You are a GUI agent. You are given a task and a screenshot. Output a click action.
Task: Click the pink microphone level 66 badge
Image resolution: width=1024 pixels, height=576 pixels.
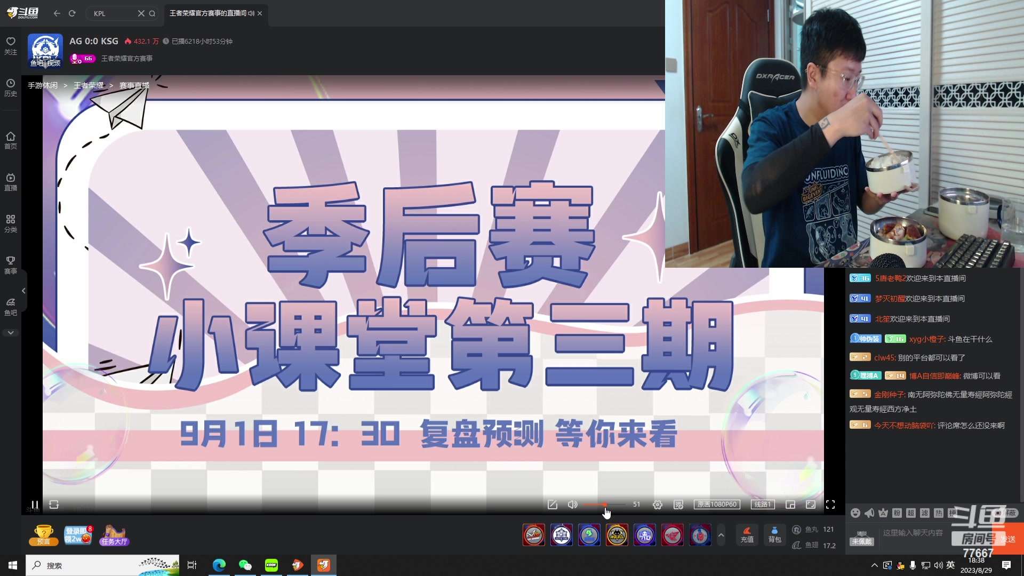(83, 58)
